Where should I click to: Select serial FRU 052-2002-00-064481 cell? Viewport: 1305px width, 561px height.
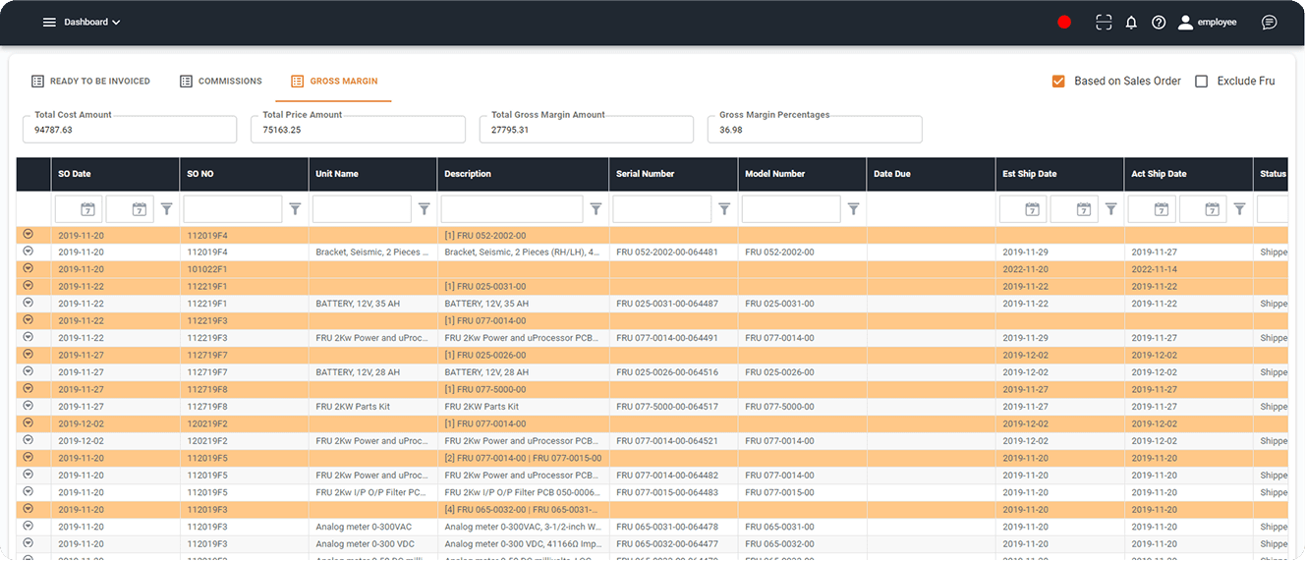(x=673, y=252)
